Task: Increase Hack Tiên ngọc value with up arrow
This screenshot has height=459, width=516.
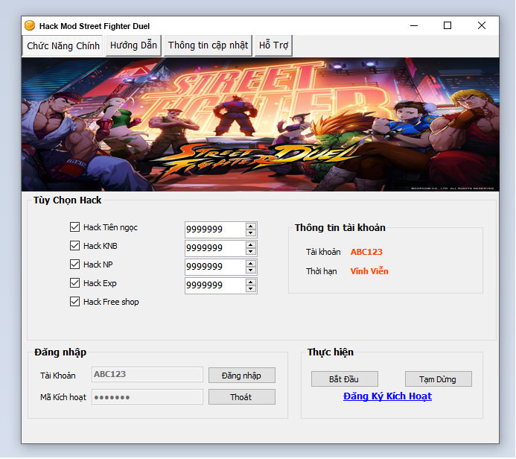Action: (251, 226)
